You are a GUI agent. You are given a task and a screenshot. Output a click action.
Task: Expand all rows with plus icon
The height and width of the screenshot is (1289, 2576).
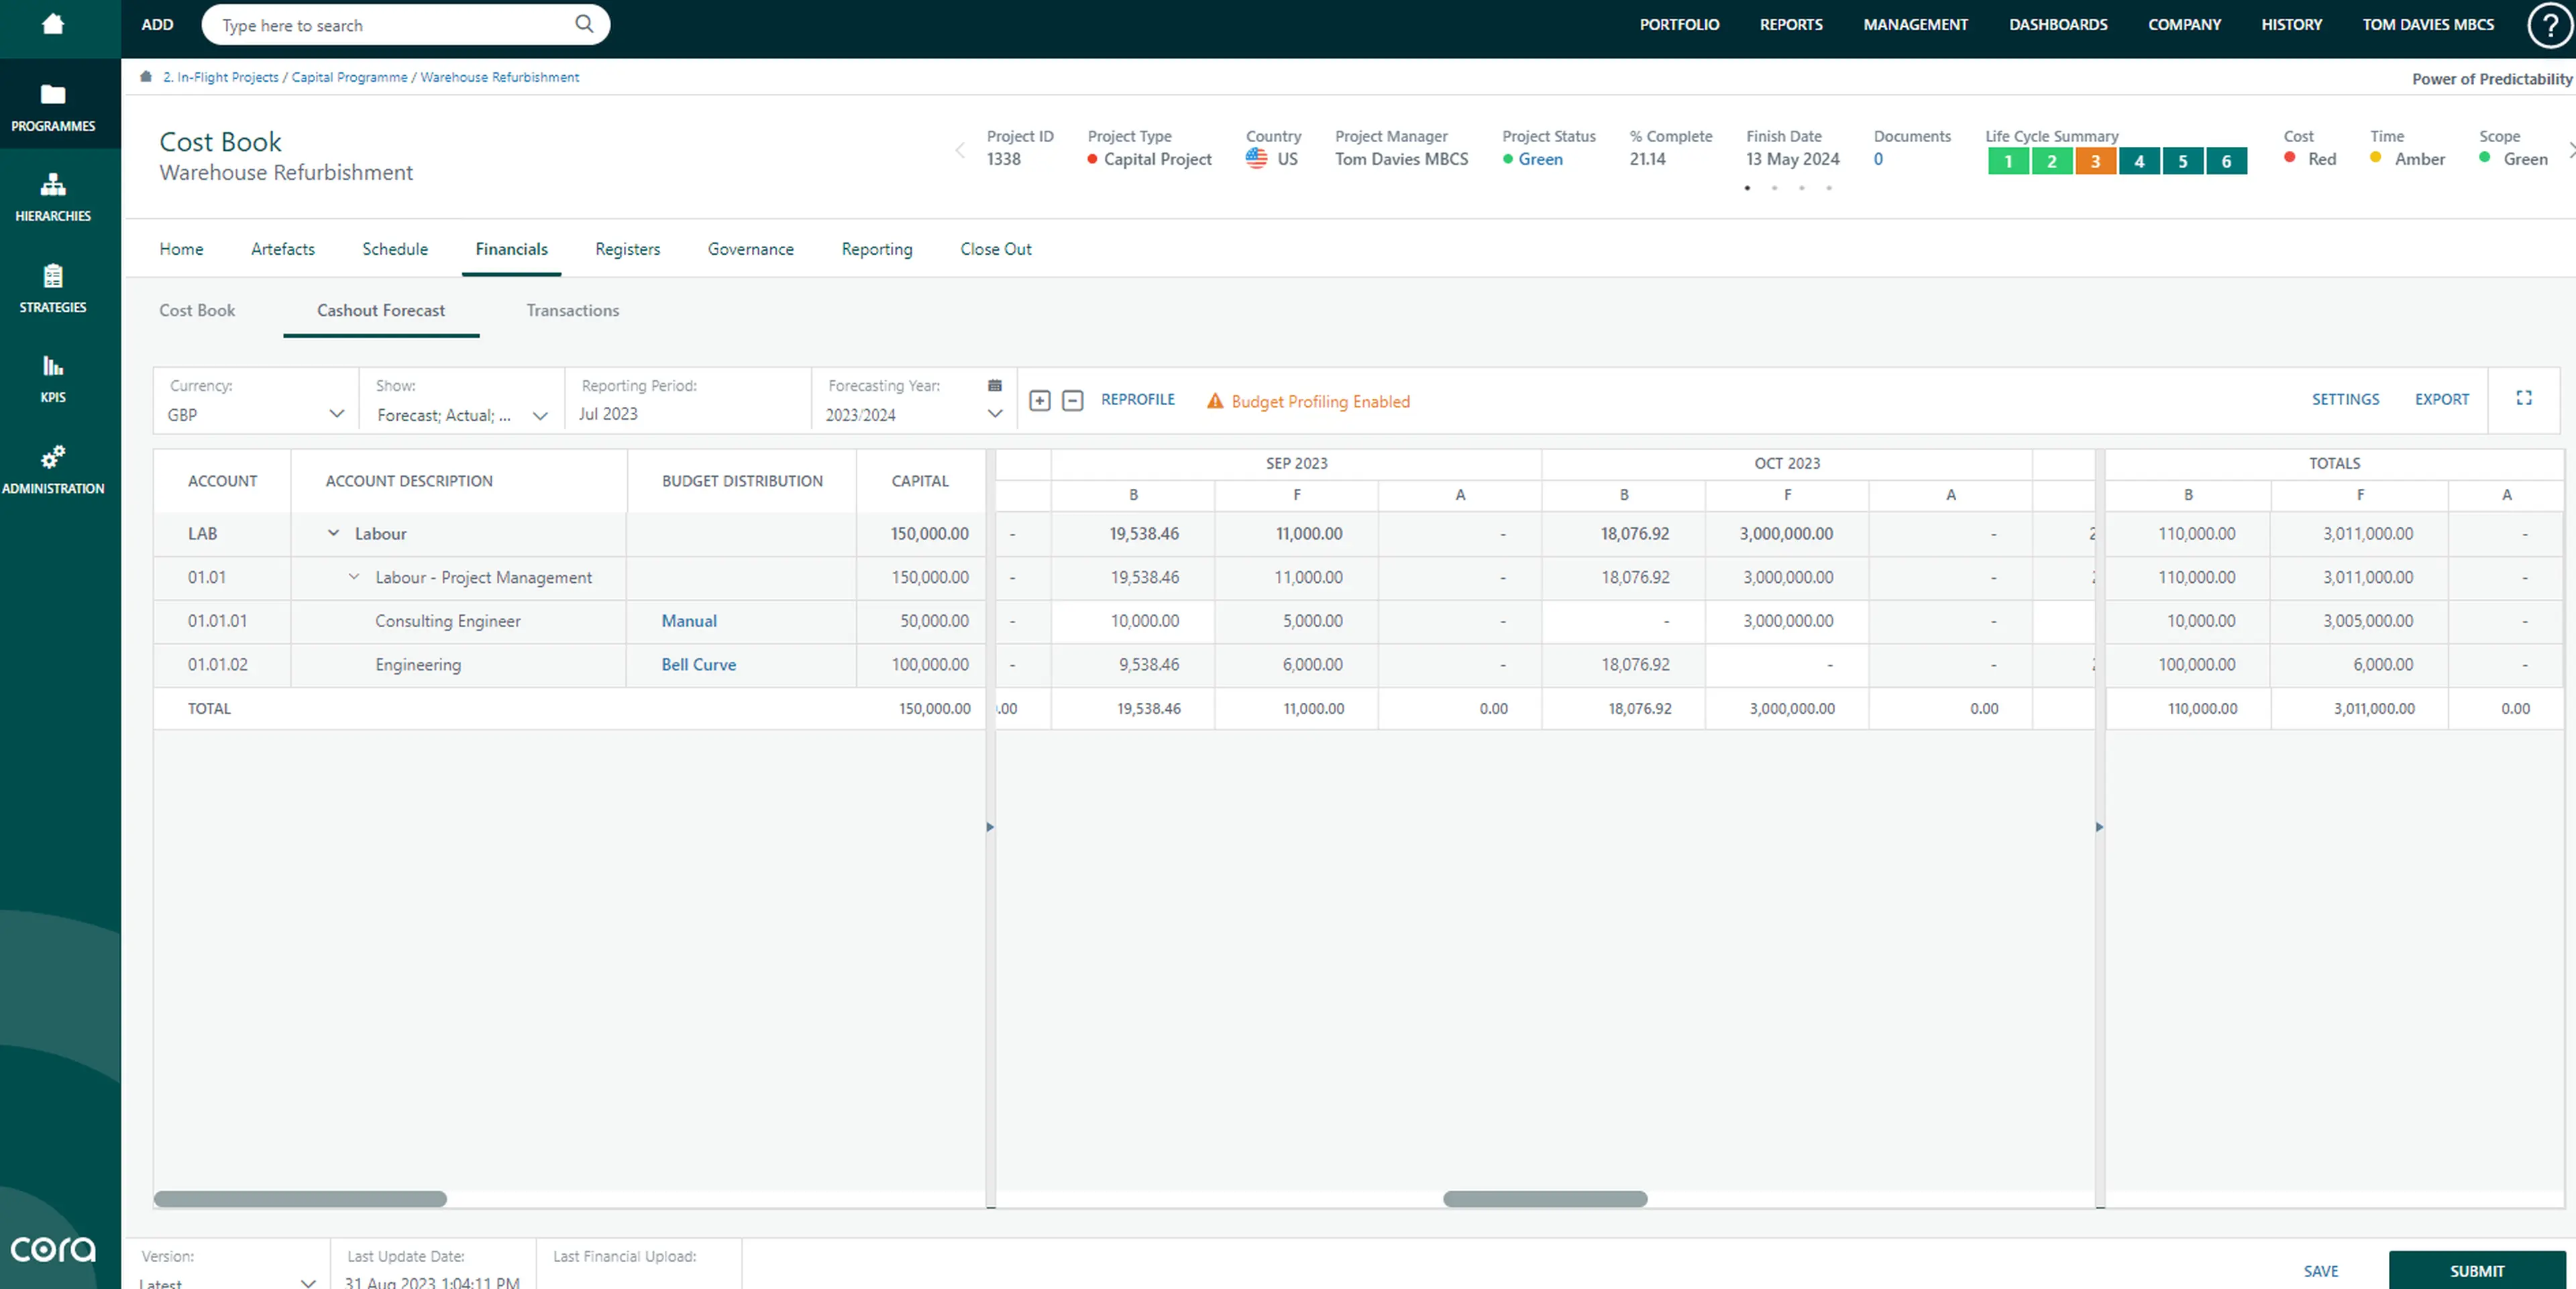1040,400
